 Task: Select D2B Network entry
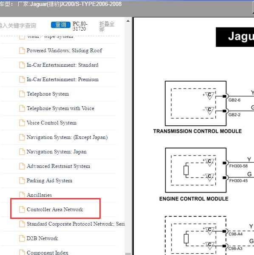(x=42, y=238)
